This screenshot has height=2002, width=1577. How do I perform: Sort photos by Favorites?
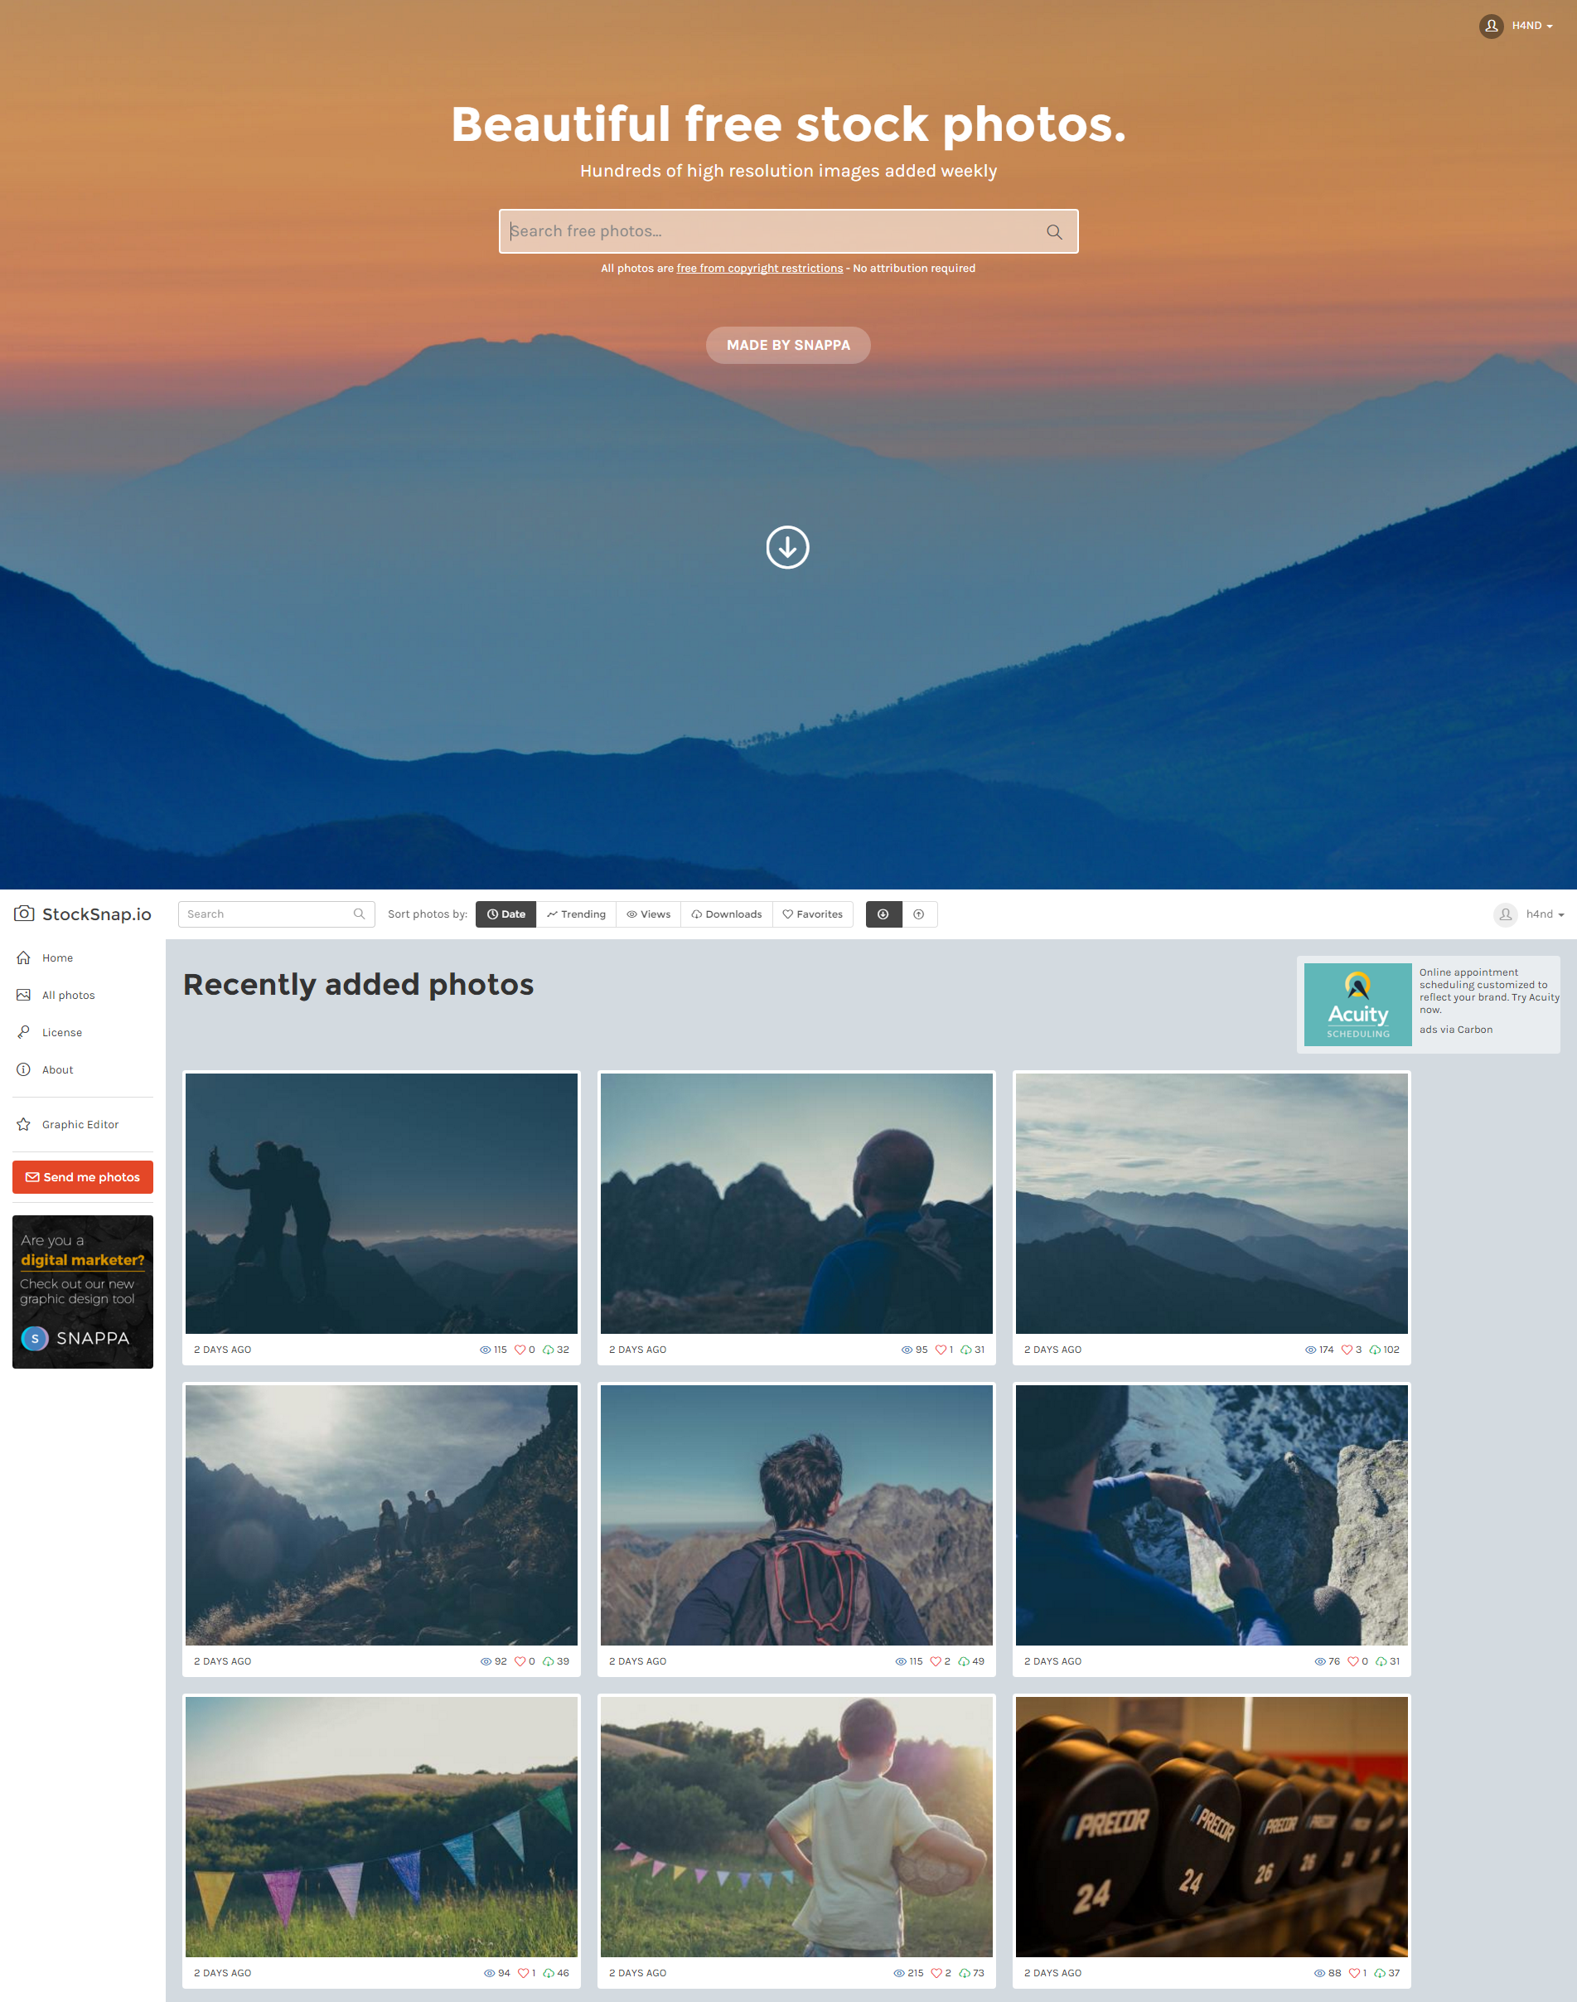tap(812, 914)
